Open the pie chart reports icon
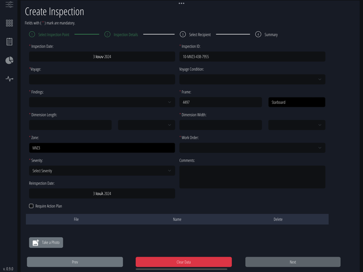363x272 pixels. click(x=9, y=60)
